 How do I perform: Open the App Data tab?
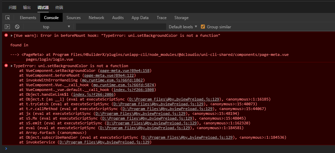[140, 18]
